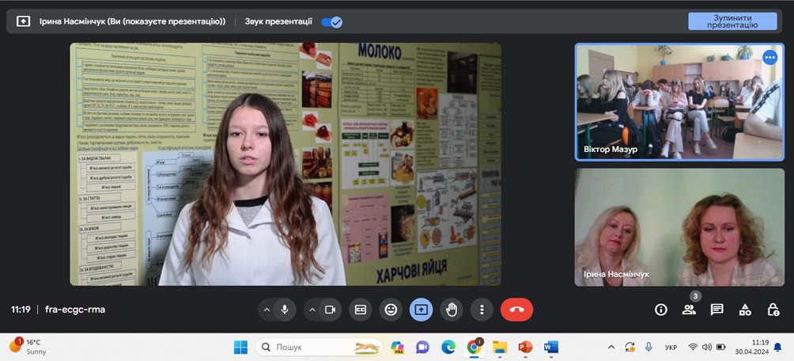Toggle the presentation audio switch
This screenshot has height=361, width=794.
pos(331,21)
